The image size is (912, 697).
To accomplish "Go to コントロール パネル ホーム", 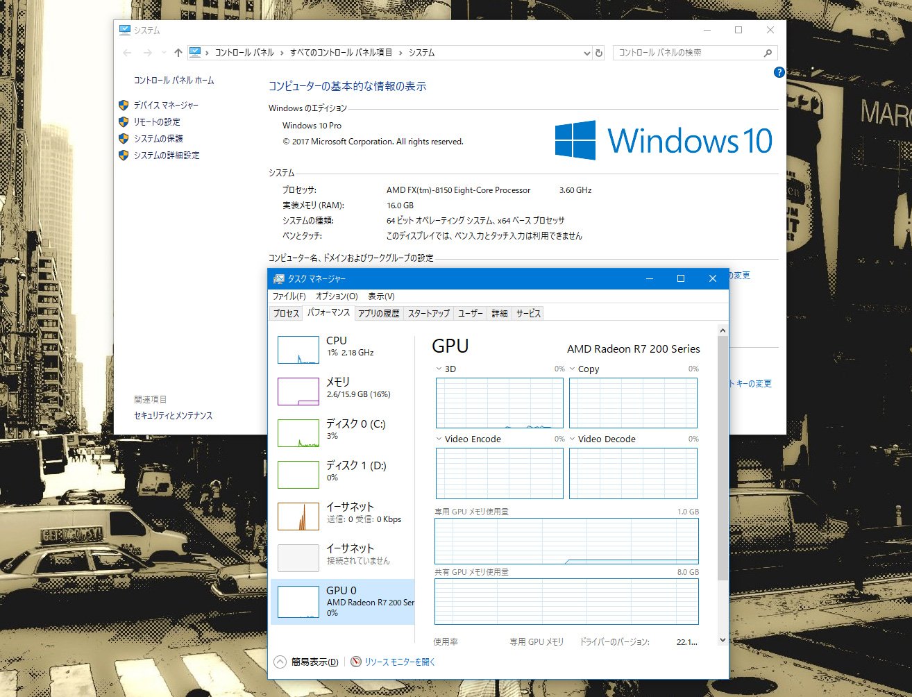I will pyautogui.click(x=174, y=81).
